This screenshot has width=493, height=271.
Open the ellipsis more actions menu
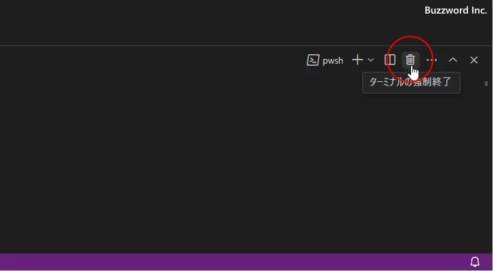tap(431, 60)
